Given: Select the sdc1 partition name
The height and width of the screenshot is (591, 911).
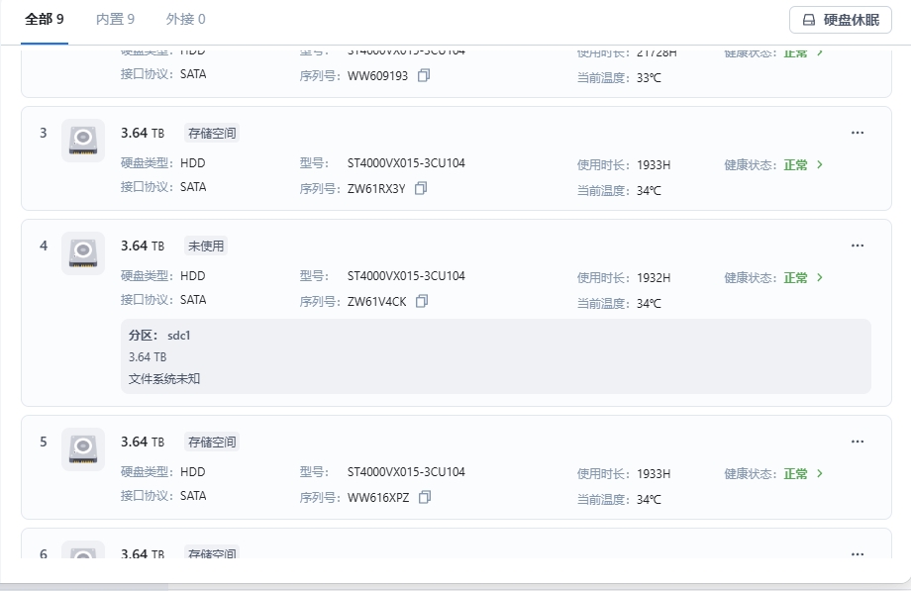Looking at the screenshot, I should coord(179,336).
